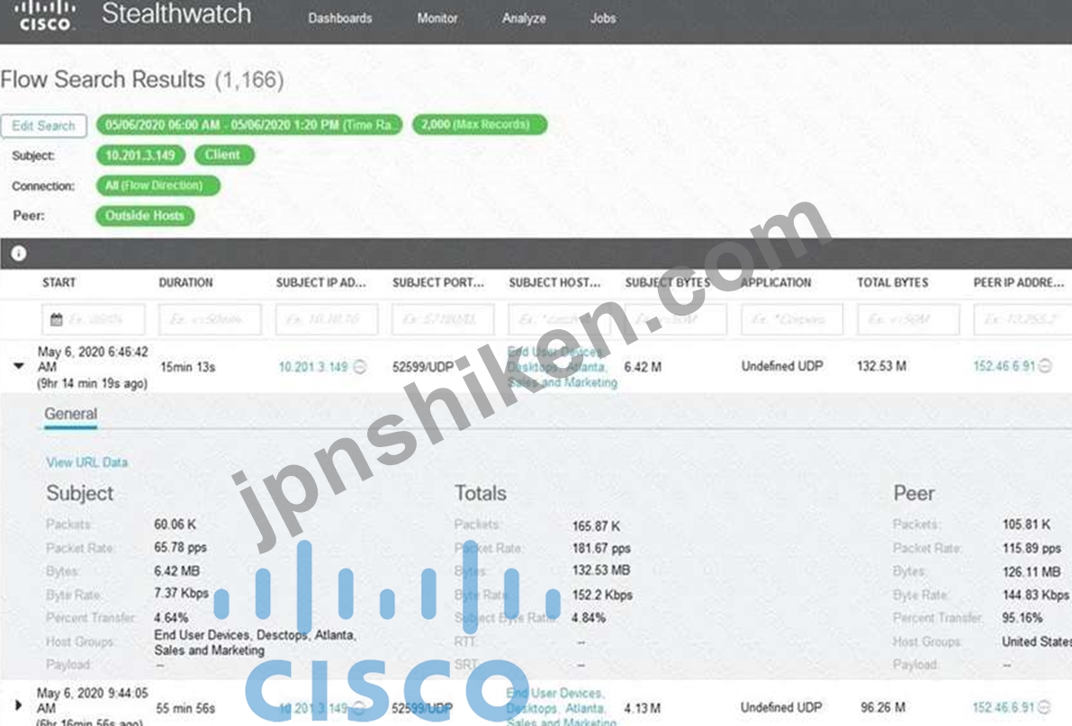
Task: Click the All (Flow Direction) connection pill
Action: 158,185
